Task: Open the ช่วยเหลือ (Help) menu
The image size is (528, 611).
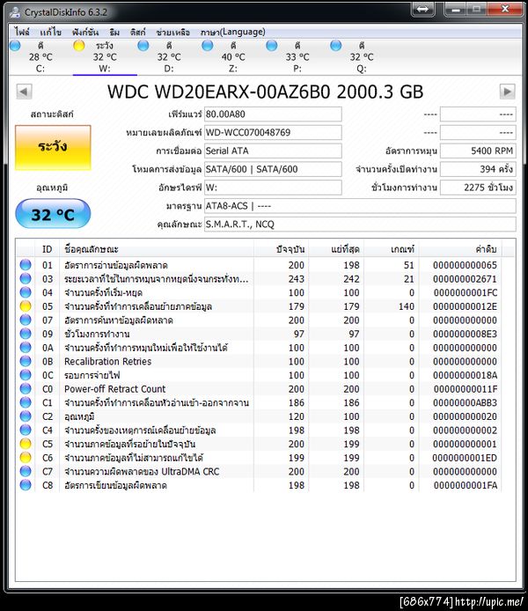Action: click(x=172, y=32)
